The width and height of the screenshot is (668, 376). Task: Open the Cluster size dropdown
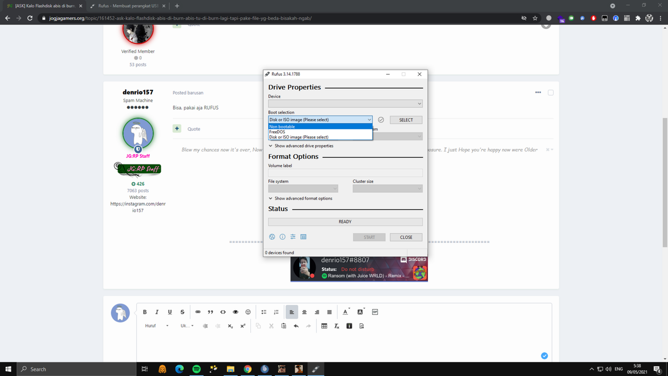click(x=387, y=189)
